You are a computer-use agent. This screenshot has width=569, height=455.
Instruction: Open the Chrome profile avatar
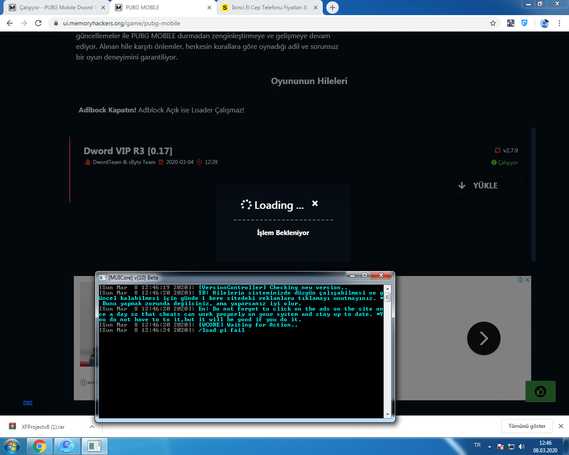coord(545,23)
